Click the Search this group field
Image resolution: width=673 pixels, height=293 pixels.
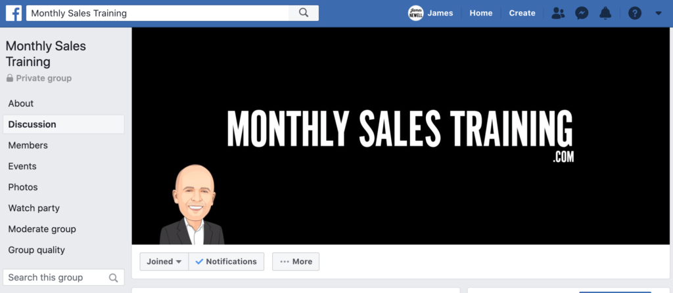tap(64, 277)
